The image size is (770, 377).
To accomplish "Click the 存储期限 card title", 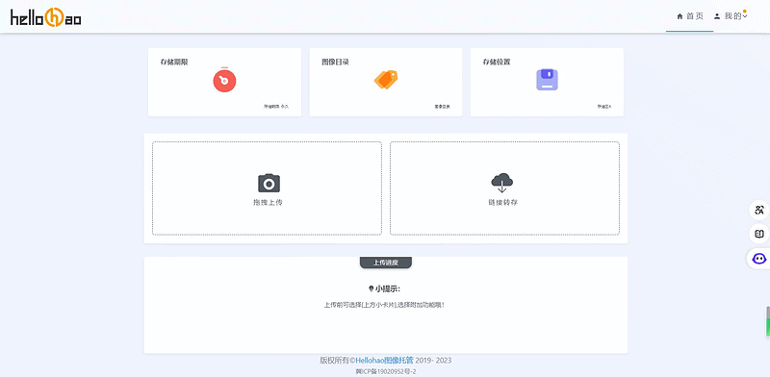I will tap(174, 63).
